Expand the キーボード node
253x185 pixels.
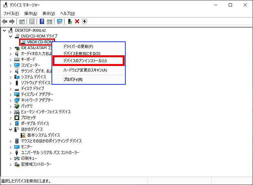coord(10,60)
